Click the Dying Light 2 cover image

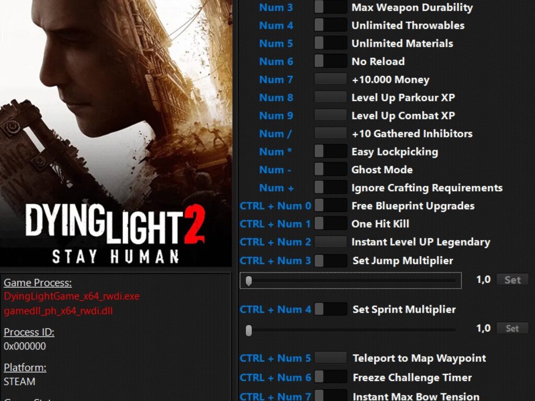pyautogui.click(x=115, y=133)
